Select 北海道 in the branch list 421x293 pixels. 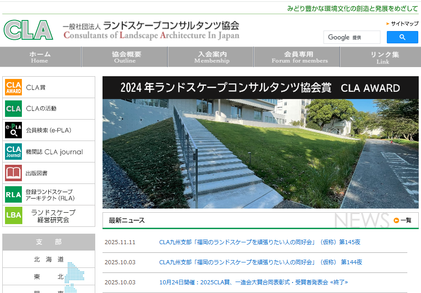pyautogui.click(x=49, y=260)
